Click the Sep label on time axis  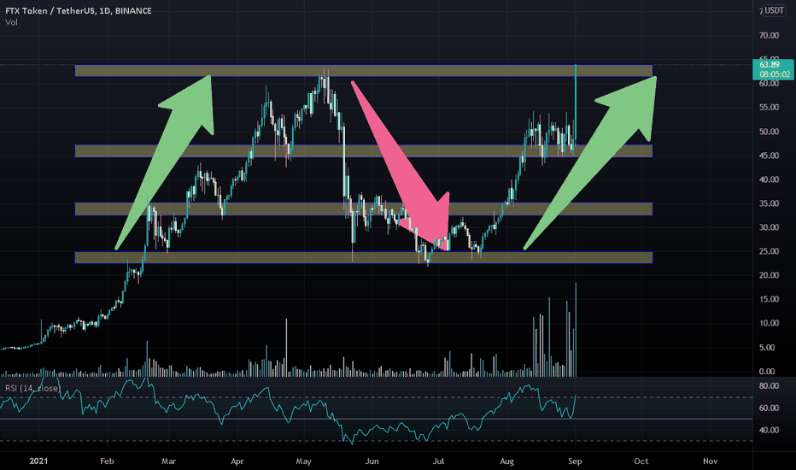(575, 461)
